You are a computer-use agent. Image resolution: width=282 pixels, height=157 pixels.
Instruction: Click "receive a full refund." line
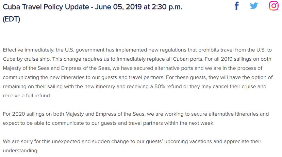pyautogui.click(x=27, y=96)
